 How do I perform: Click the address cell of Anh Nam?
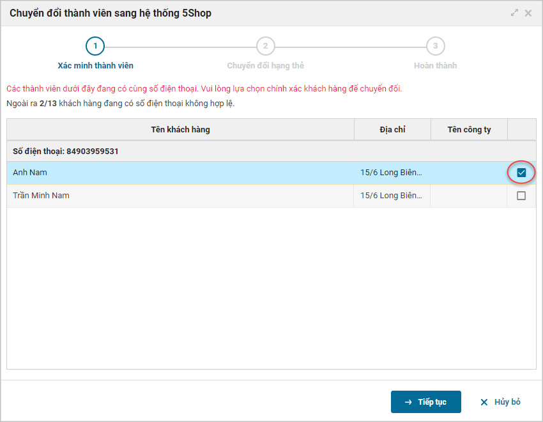click(x=391, y=173)
